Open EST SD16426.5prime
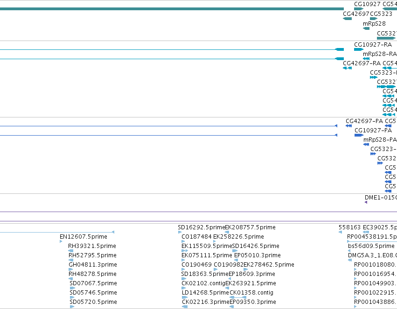The height and width of the screenshot is (309, 397). click(x=256, y=246)
